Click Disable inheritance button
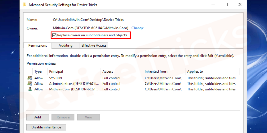The height and width of the screenshot is (133, 267). (x=46, y=127)
